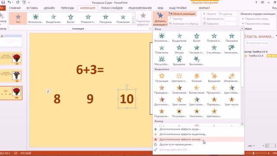Select 'Цвет заливки' emphasis effect

pos(196,101)
